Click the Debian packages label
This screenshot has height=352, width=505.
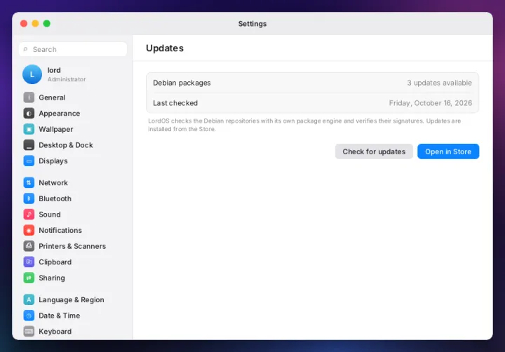[182, 83]
